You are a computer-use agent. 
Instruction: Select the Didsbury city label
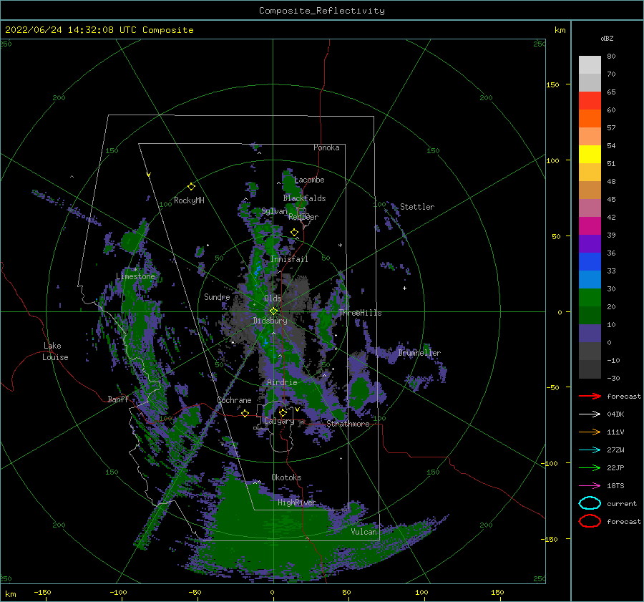(270, 321)
